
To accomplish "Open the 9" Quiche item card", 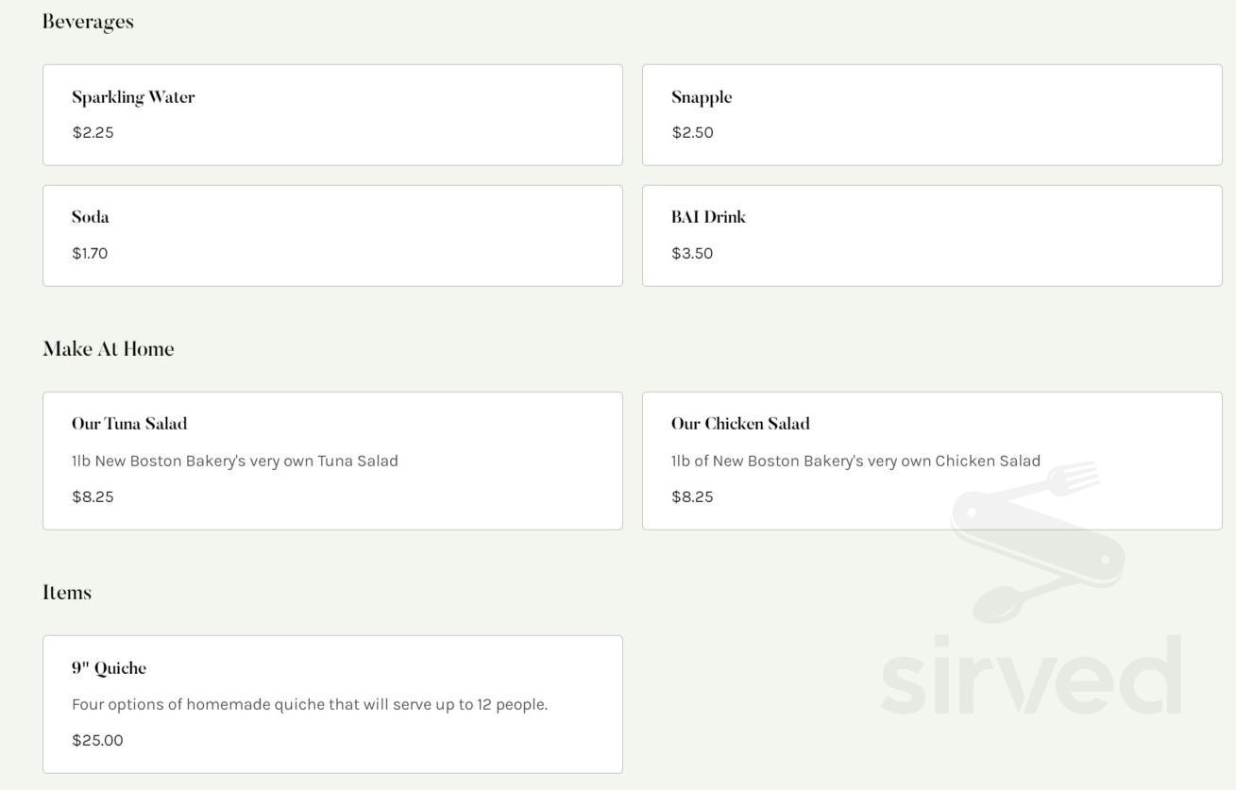I will click(x=332, y=703).
